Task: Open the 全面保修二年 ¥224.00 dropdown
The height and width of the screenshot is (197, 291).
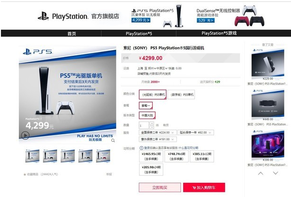Action: click(158, 132)
